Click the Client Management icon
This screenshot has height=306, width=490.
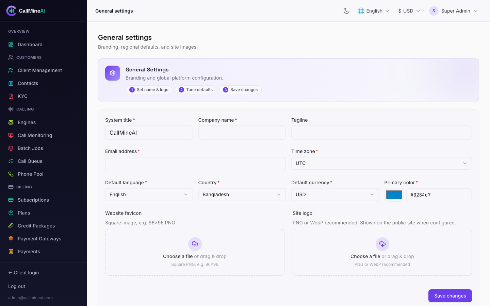click(x=11, y=70)
